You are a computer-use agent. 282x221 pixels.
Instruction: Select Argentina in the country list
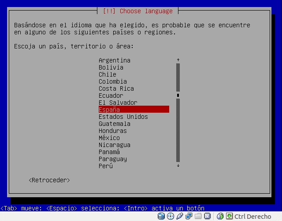point(134,60)
